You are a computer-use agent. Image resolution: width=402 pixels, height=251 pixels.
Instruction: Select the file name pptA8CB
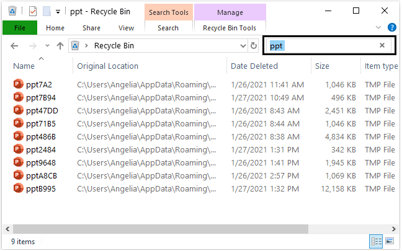click(x=42, y=176)
